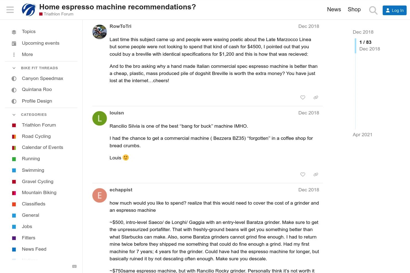Open the search magnifier icon
The image size is (410, 273).
[373, 10]
